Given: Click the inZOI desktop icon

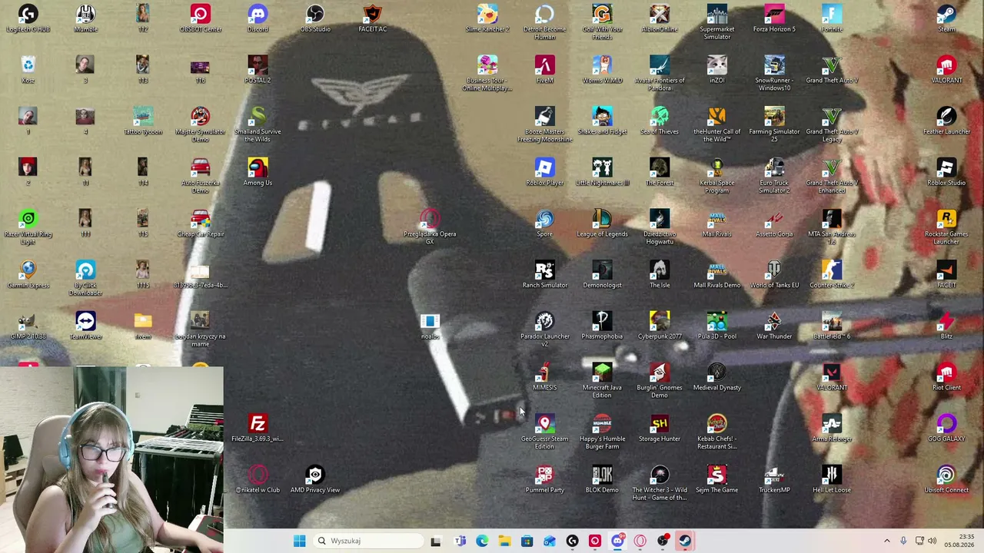Looking at the screenshot, I should [716, 70].
